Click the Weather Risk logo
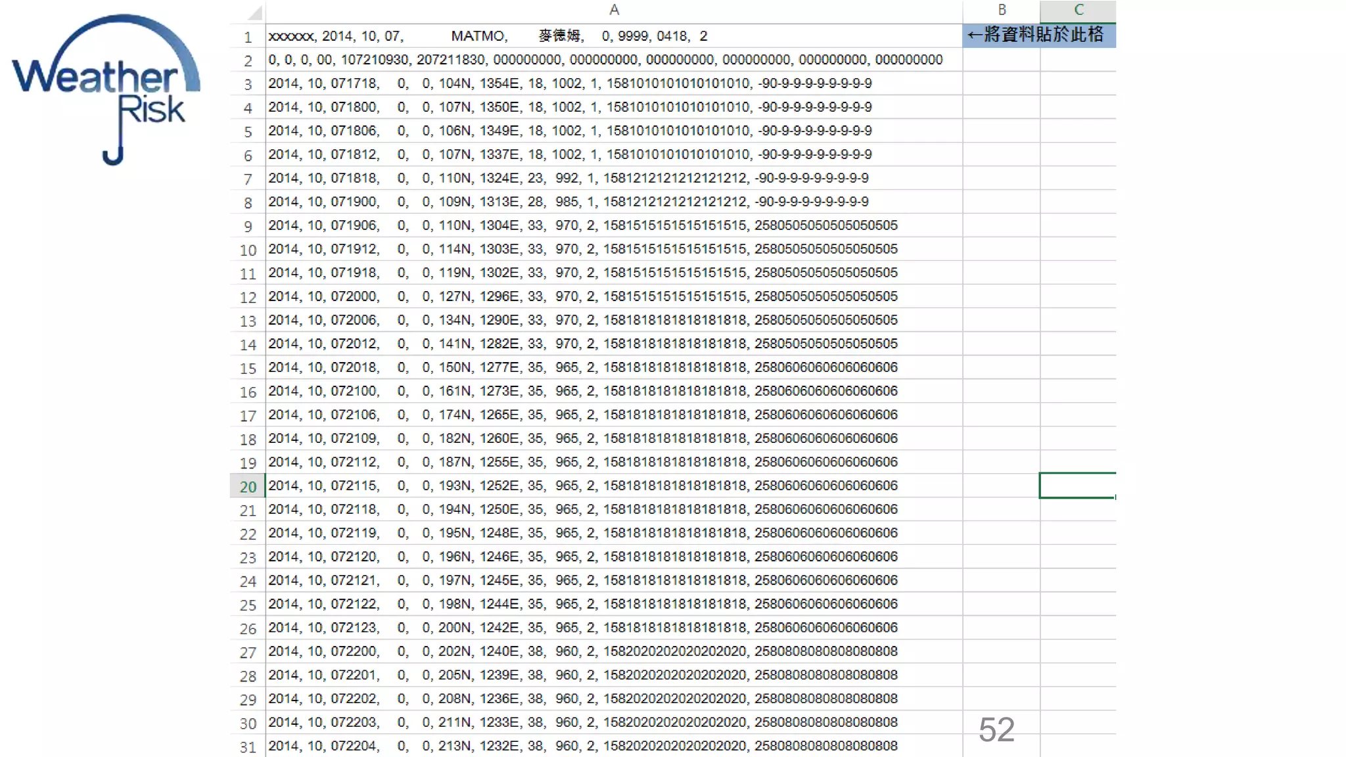Screen dimensions: 1346x757 pos(106,89)
